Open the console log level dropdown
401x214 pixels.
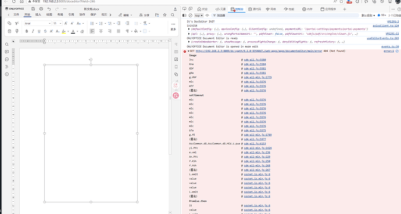coord(368,16)
